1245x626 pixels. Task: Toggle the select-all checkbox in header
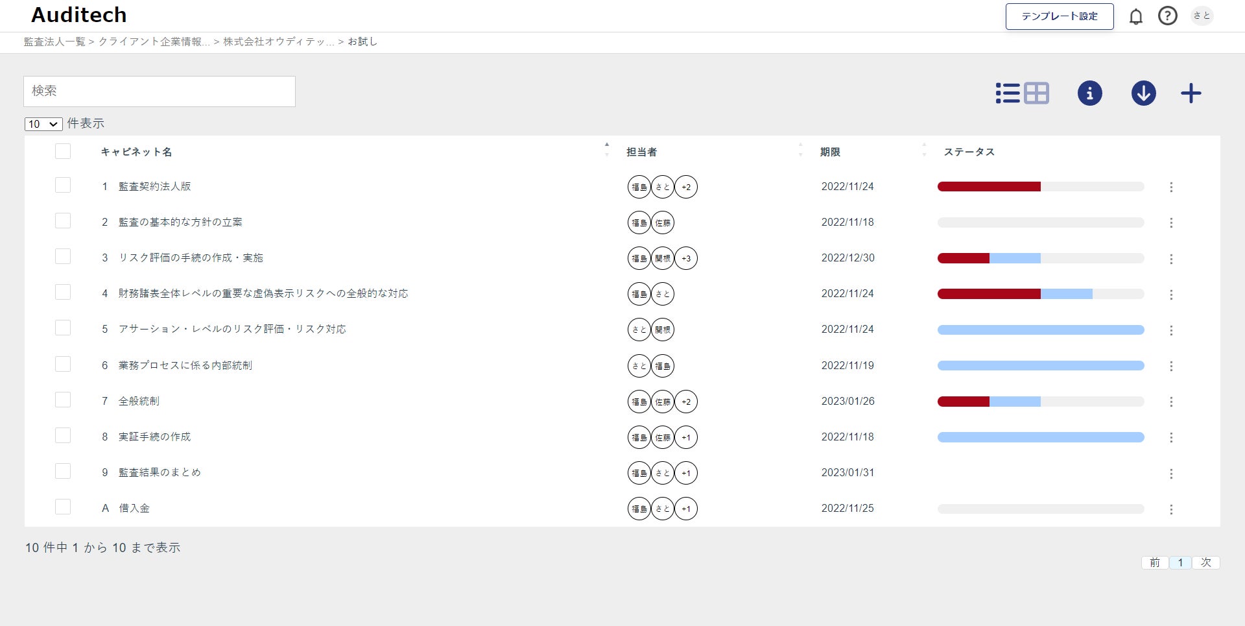tap(63, 151)
